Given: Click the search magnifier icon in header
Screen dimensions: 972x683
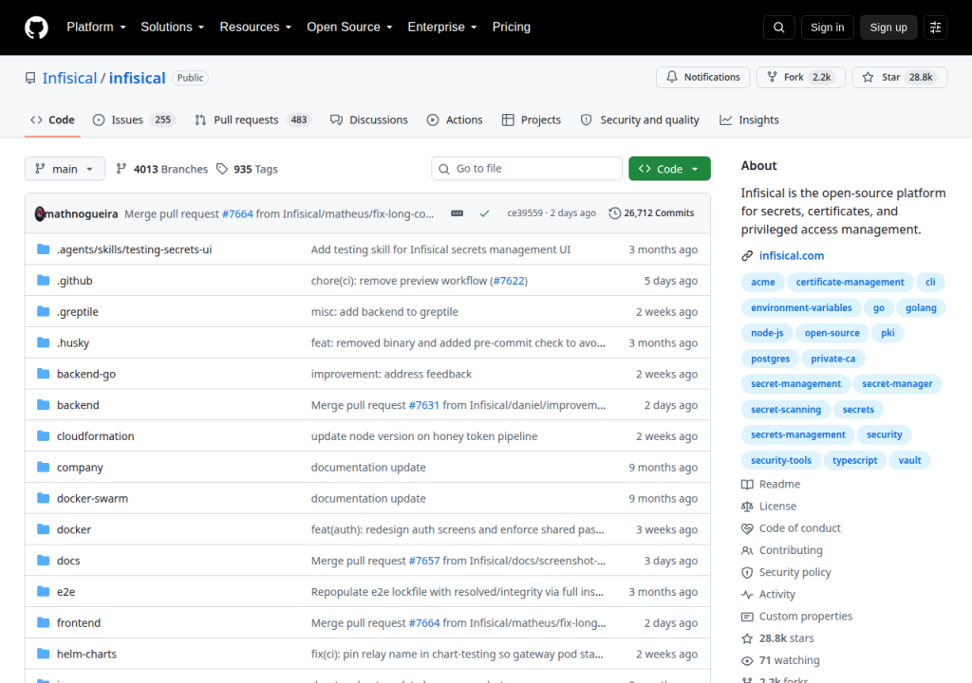Looking at the screenshot, I should coord(778,28).
